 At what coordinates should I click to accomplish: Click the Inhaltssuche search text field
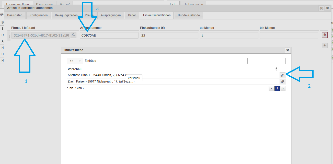click(266, 61)
